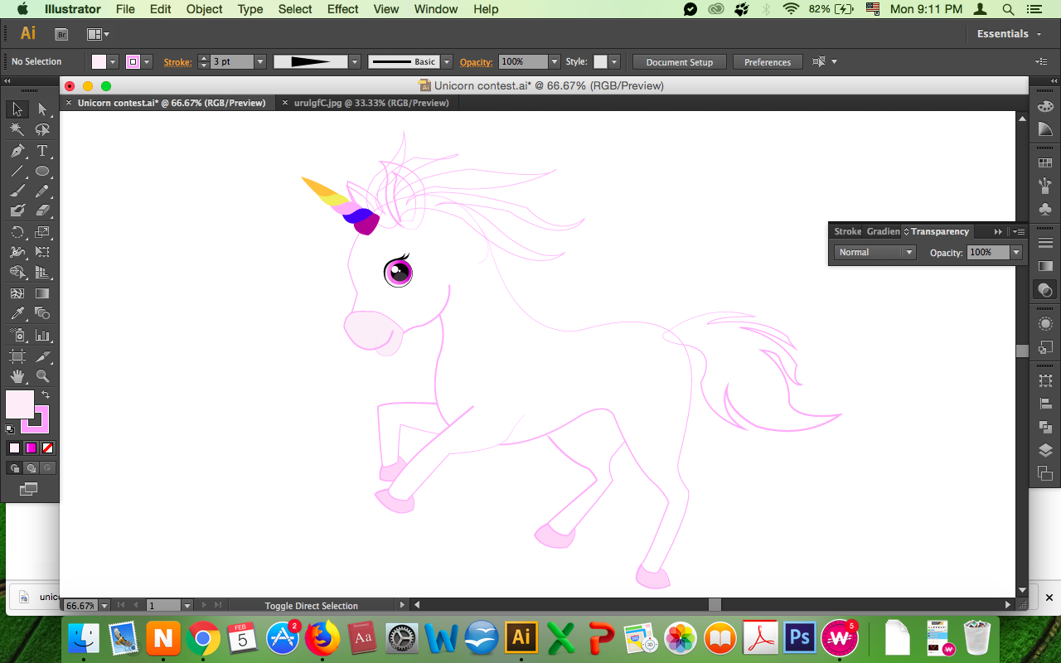Open the Effect menu
Image resolution: width=1061 pixels, height=663 pixels.
pyautogui.click(x=342, y=9)
